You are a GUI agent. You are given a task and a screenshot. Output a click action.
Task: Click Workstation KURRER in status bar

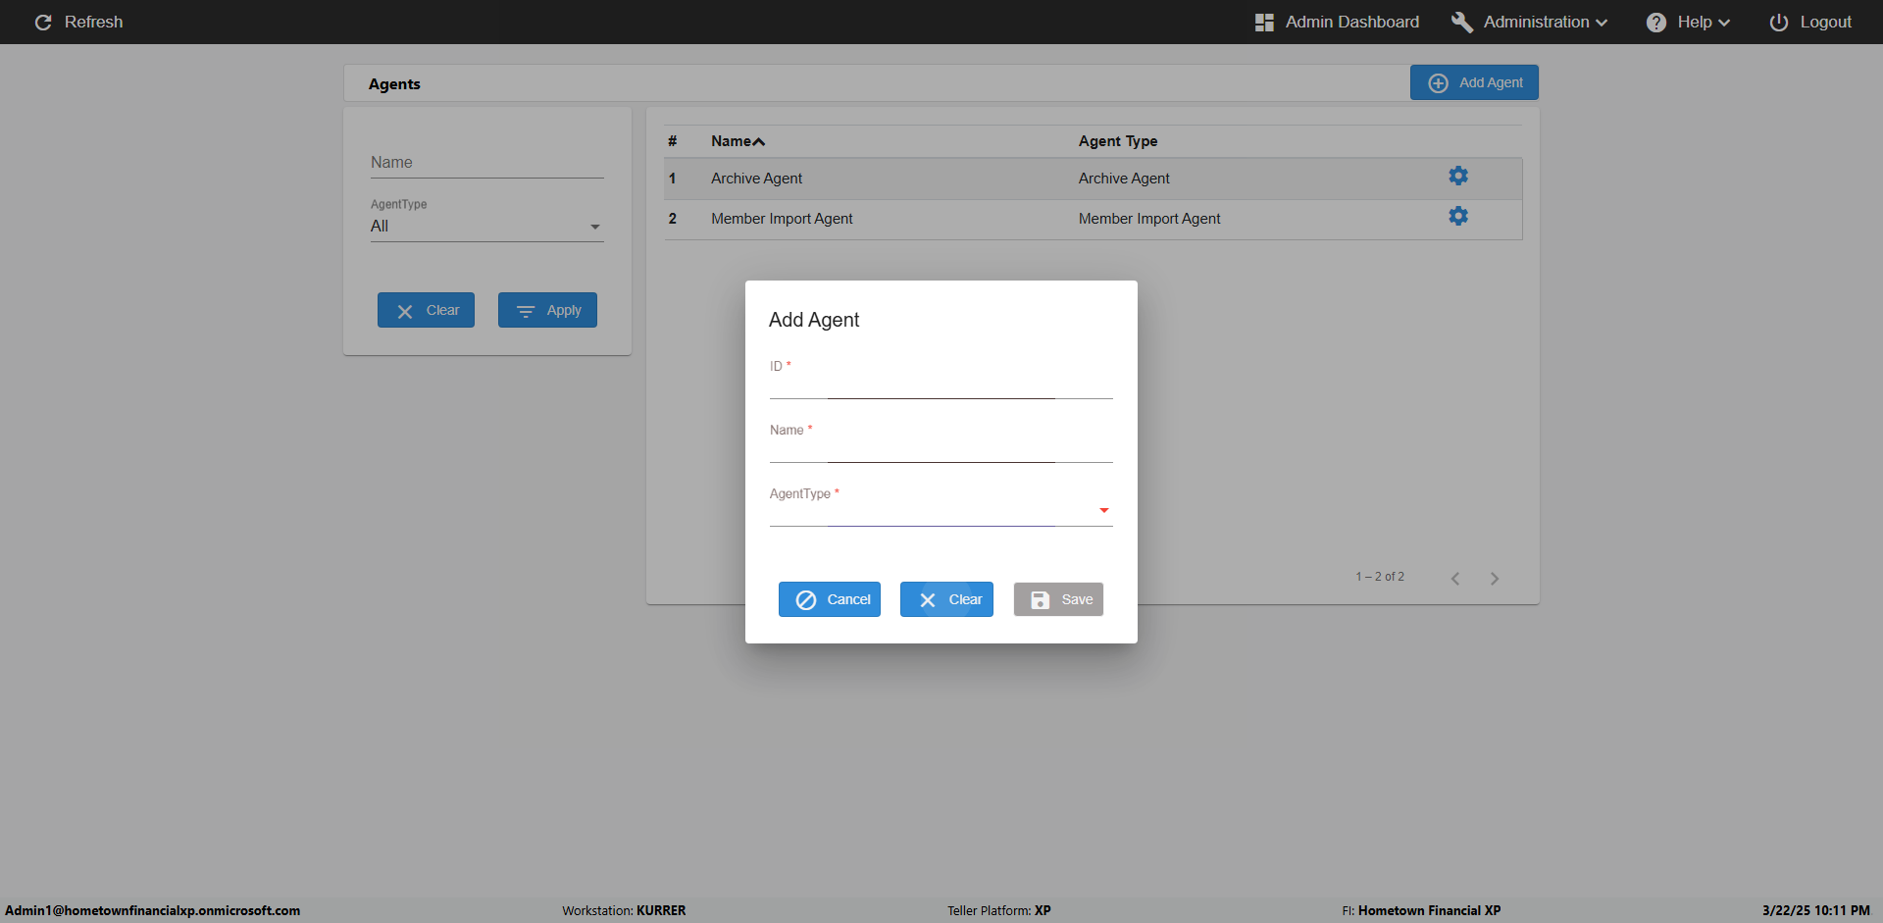(624, 910)
